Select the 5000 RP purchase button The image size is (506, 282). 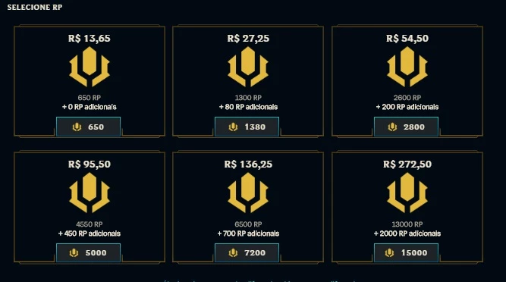[x=89, y=252]
